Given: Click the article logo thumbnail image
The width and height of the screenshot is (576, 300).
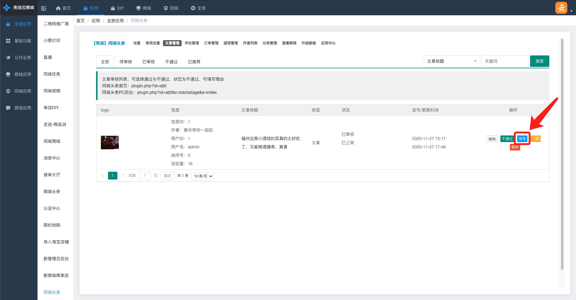Looking at the screenshot, I should [110, 143].
